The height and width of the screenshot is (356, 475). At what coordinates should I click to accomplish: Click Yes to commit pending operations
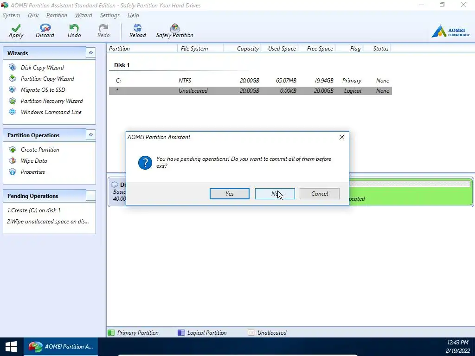pos(229,194)
